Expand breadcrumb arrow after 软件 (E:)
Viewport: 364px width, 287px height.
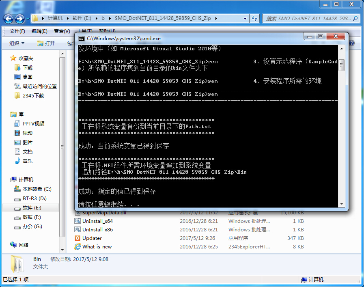pos(96,18)
